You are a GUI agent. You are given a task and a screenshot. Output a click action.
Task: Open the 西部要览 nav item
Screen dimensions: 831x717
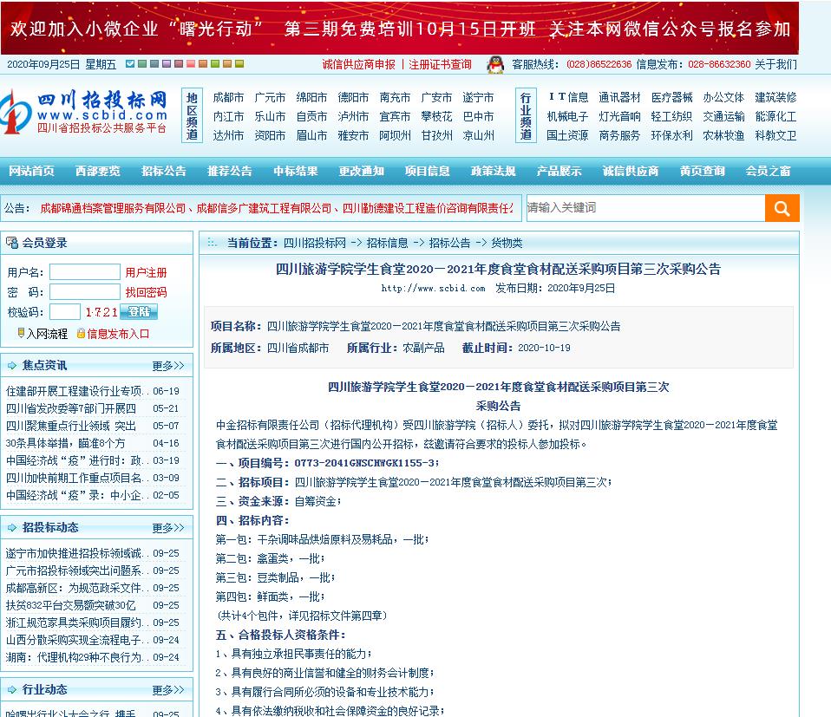pyautogui.click(x=97, y=171)
